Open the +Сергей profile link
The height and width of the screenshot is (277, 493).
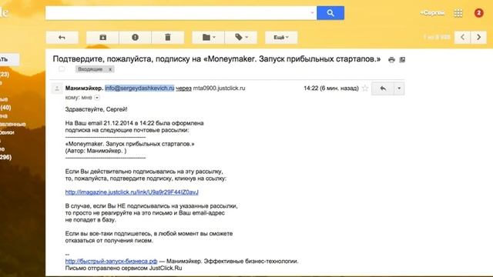point(432,13)
